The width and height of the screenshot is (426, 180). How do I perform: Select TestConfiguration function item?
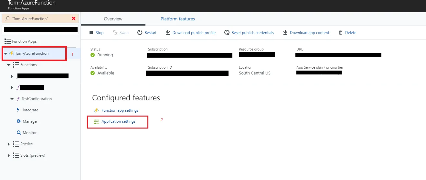[37, 99]
